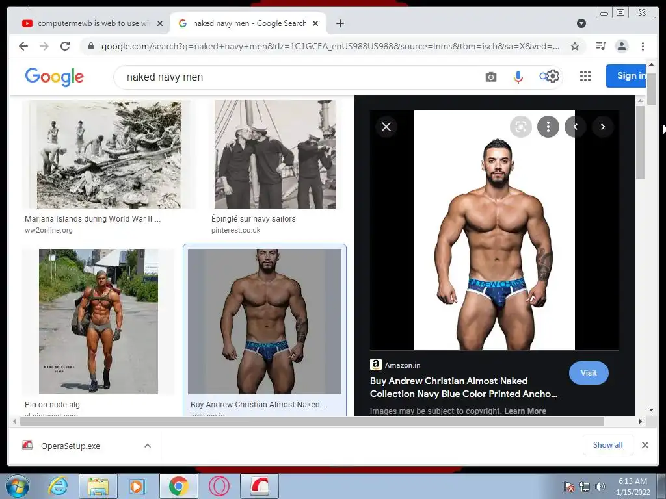The image size is (666, 499).
Task: Open the Chrome three-dot menu
Action: [x=643, y=46]
